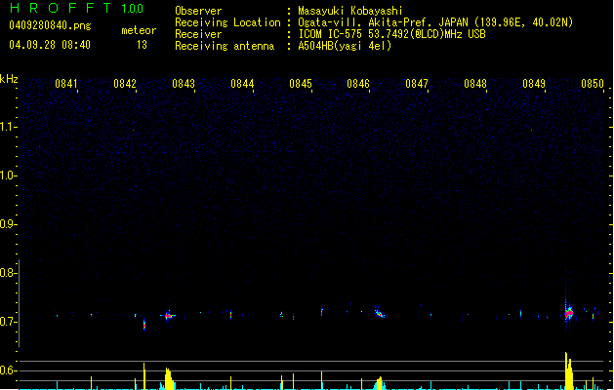Click the meteor echo just after 0846
614x390 pixels.
tap(379, 312)
